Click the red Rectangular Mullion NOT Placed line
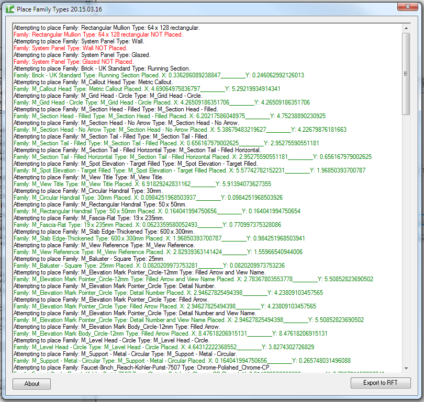 [x=98, y=34]
